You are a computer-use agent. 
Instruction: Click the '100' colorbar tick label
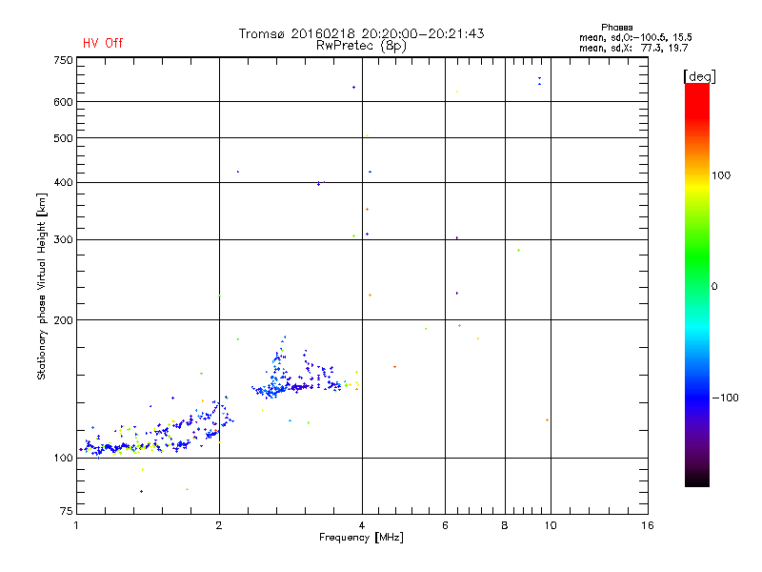click(x=721, y=175)
